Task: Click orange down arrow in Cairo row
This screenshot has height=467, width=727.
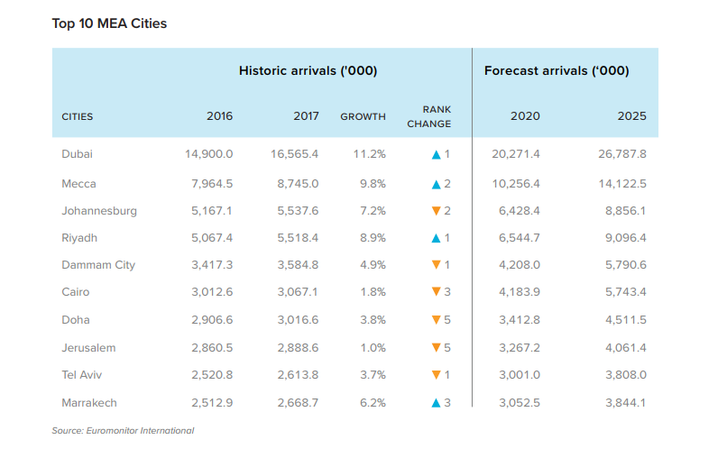Action: (x=436, y=291)
